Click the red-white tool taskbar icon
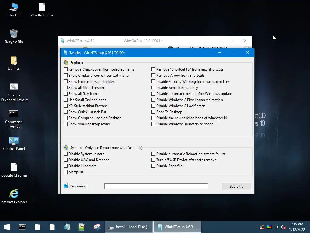Viewport: 310px width, 233px height. [x=97, y=227]
